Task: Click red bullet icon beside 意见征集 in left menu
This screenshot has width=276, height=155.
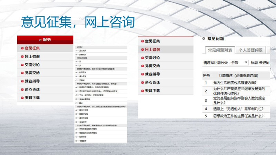Action: 22,48
